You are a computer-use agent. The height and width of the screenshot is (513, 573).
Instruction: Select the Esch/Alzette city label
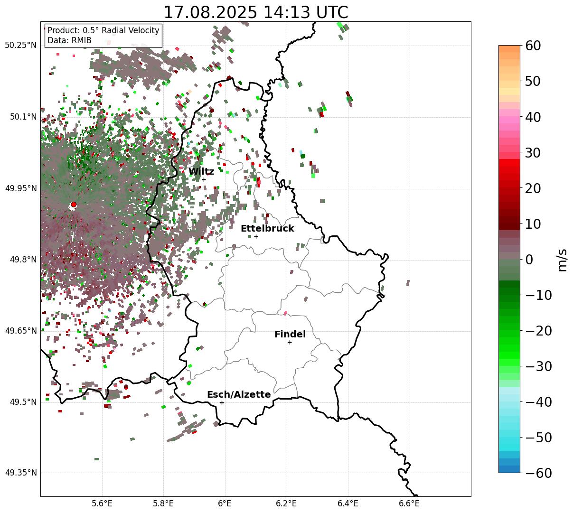point(239,394)
